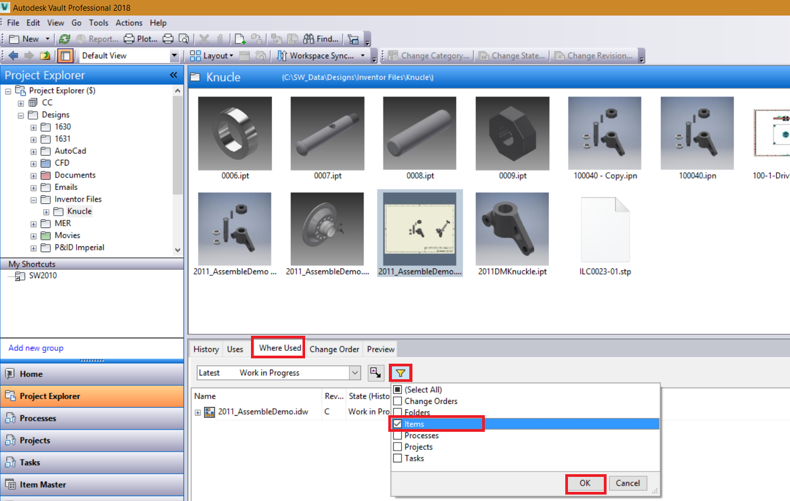This screenshot has height=501, width=790.
Task: Select the Knucle folder in tree
Action: [x=79, y=211]
